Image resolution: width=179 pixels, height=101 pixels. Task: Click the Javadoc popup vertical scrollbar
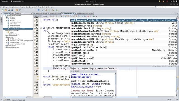(x=116, y=84)
